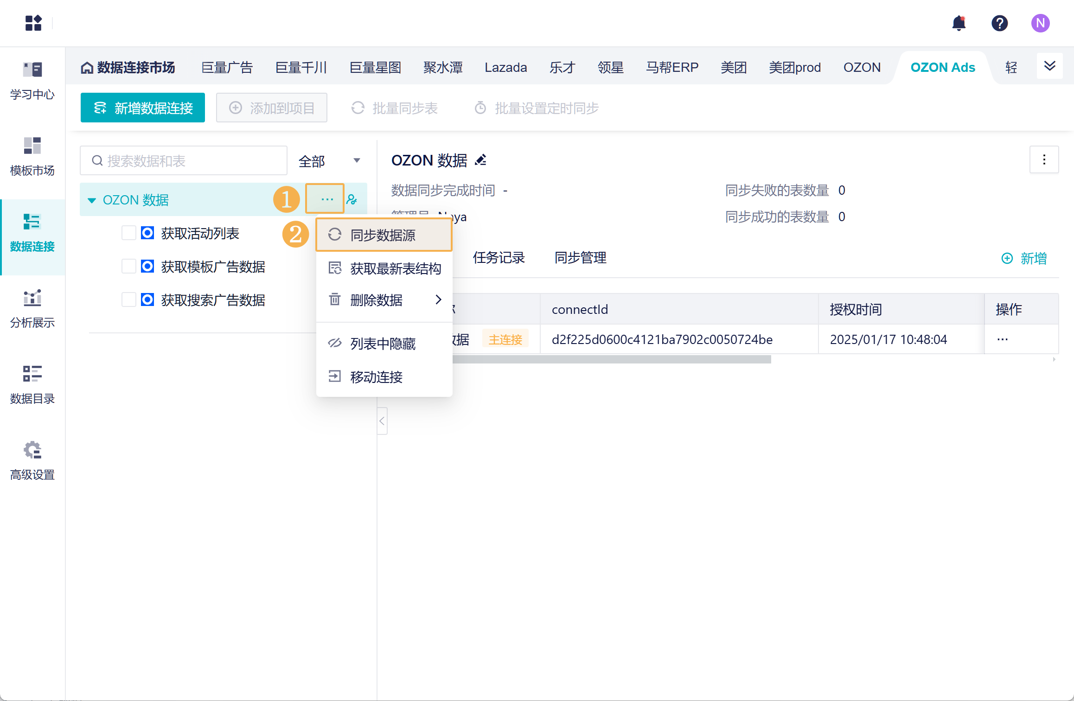Click the 添加到项目 button
Image resolution: width=1074 pixels, height=701 pixels.
[x=272, y=108]
